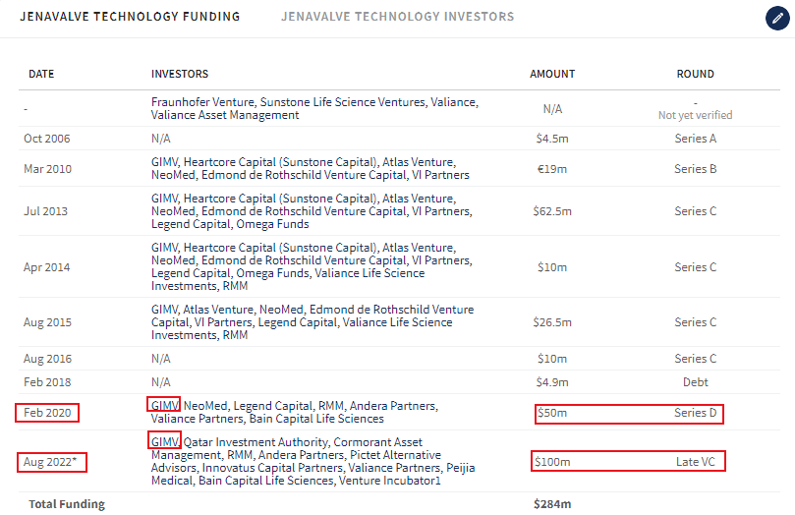Select the $50m Series D amount
The height and width of the screenshot is (515, 795).
552,413
